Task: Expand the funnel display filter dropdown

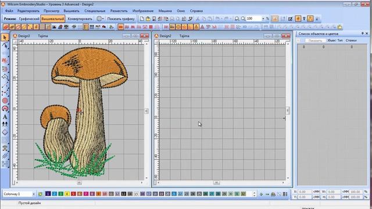Action: pyautogui.click(x=304, y=19)
